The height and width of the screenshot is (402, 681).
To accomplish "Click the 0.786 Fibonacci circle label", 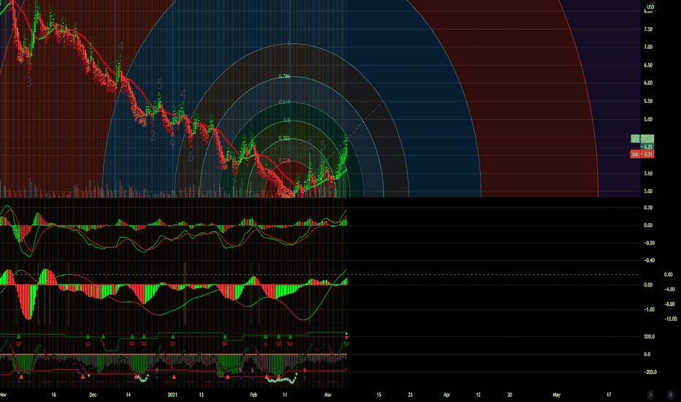I will pyautogui.click(x=284, y=77).
